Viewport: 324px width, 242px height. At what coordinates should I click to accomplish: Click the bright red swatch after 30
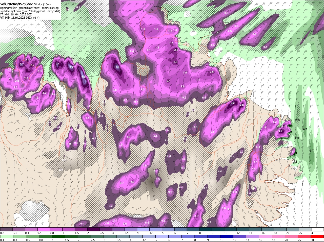click(x=318, y=236)
